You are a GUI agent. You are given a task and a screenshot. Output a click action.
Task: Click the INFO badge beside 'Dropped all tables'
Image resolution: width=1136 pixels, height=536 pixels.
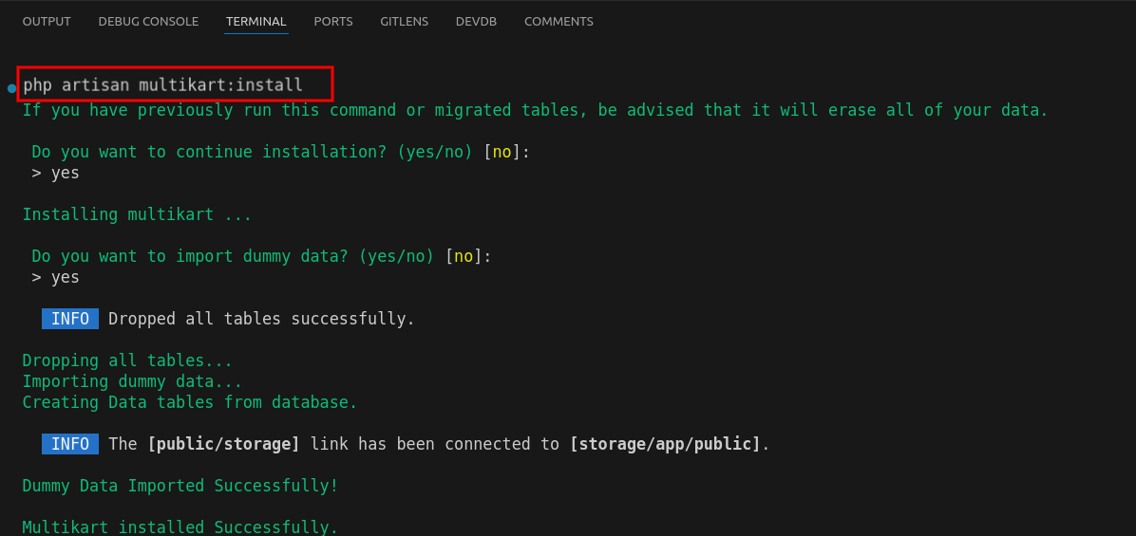70,319
